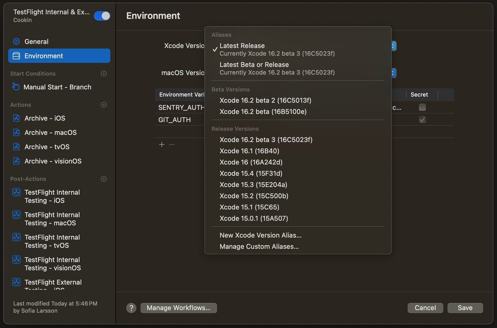Select TestFlight Internal Testing - iOS post-action

pyautogui.click(x=59, y=196)
